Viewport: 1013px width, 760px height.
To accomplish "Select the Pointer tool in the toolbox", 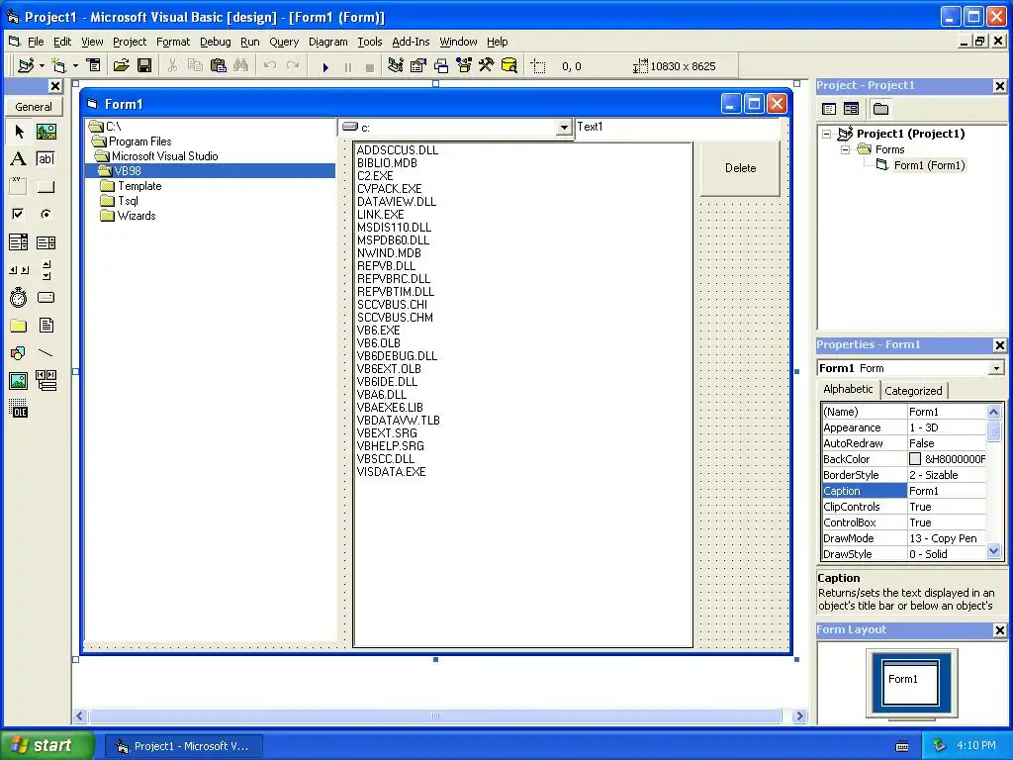I will coord(19,132).
